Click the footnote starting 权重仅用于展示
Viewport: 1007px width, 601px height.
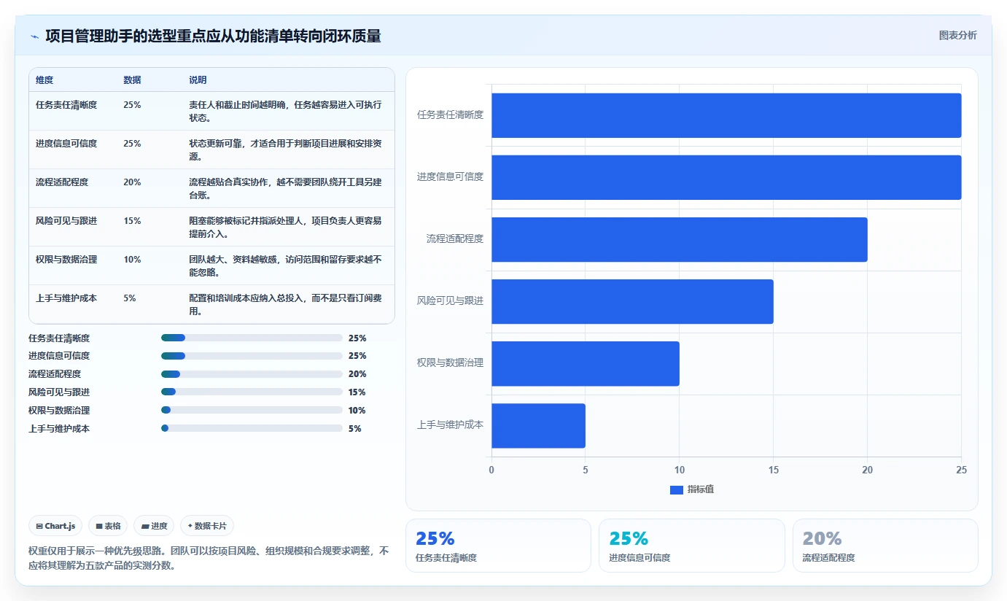pos(209,558)
